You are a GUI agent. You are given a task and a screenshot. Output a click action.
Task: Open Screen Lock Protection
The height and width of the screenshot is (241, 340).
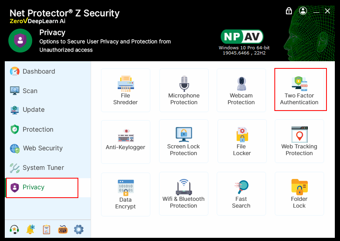184,142
